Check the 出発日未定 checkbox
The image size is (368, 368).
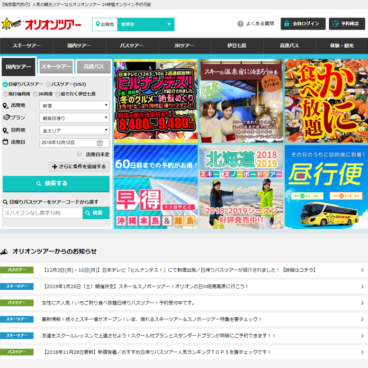pos(79,154)
